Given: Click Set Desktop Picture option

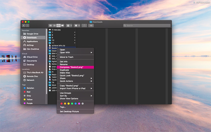Looking at the screenshot, I should (69, 111).
